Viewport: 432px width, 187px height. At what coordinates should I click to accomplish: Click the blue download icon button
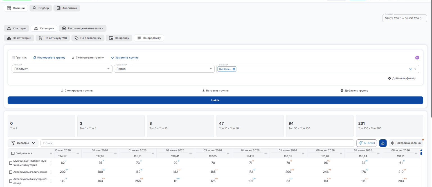tap(383, 143)
